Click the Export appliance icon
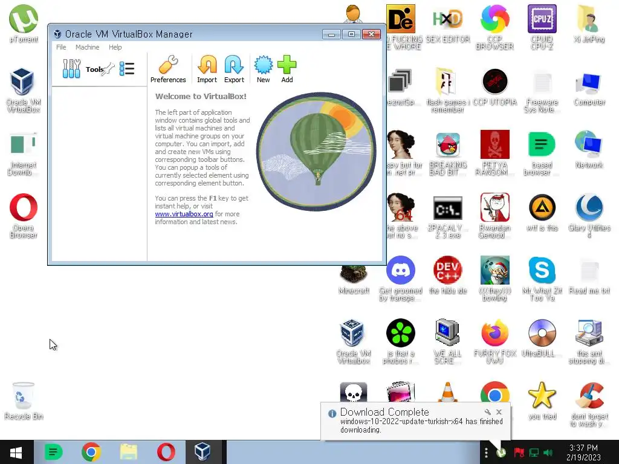 234,69
